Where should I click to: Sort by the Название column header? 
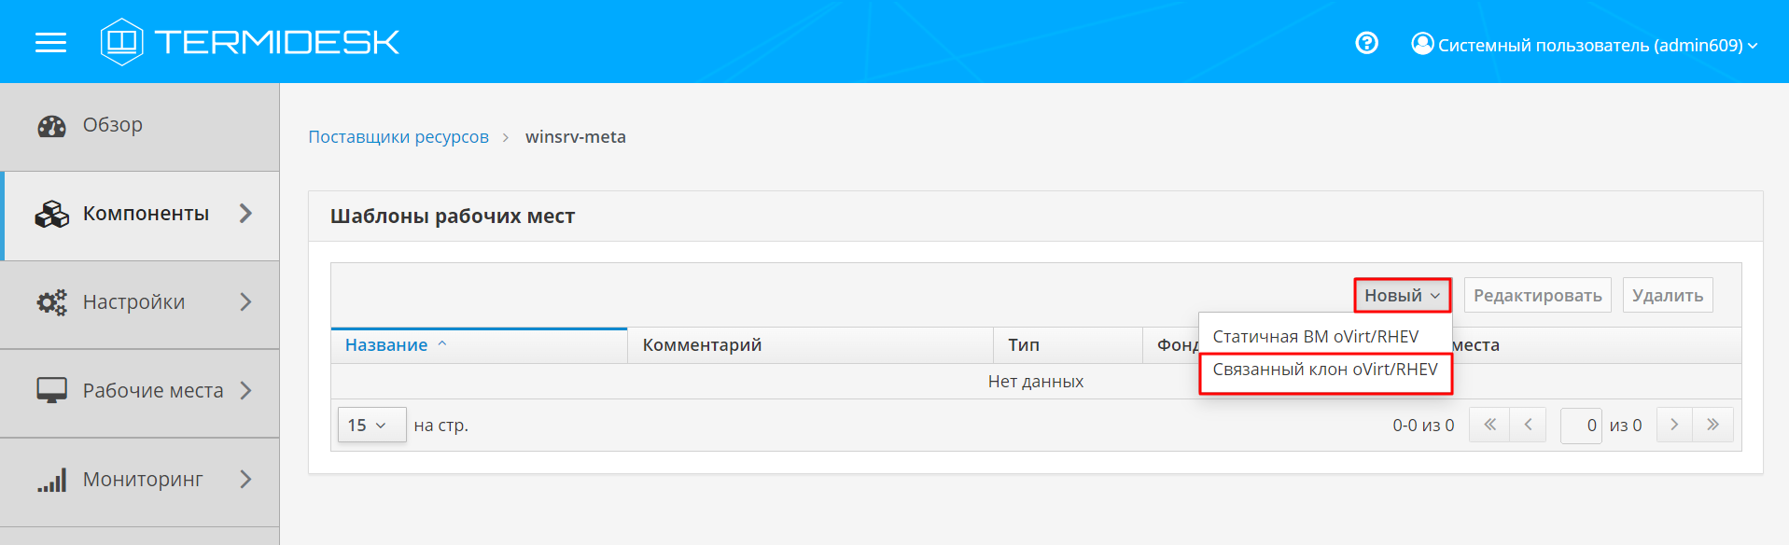(x=479, y=345)
